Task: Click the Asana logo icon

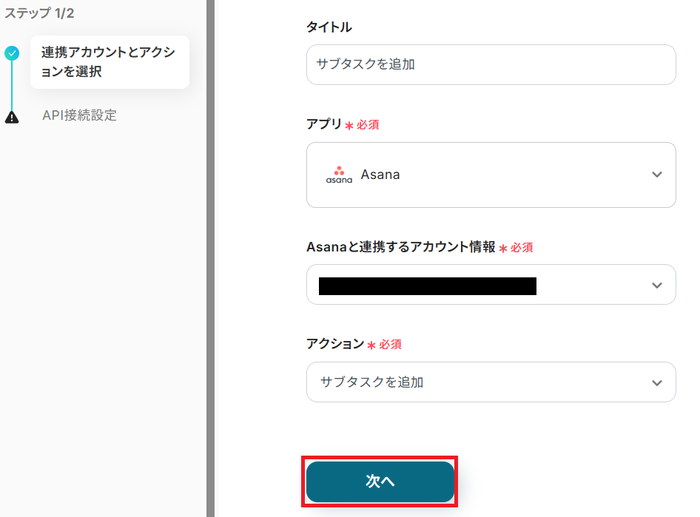Action: pyautogui.click(x=339, y=175)
